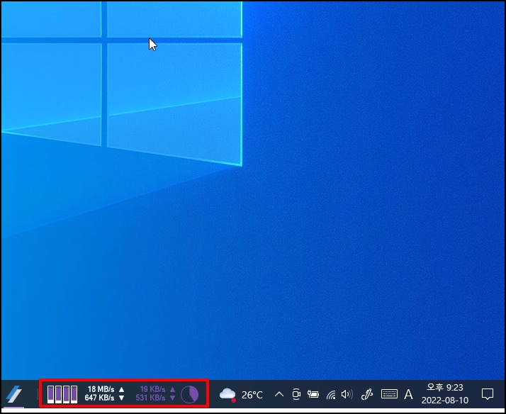506x414 pixels.
Task: Click the 26°C temperature text
Action: click(x=252, y=395)
